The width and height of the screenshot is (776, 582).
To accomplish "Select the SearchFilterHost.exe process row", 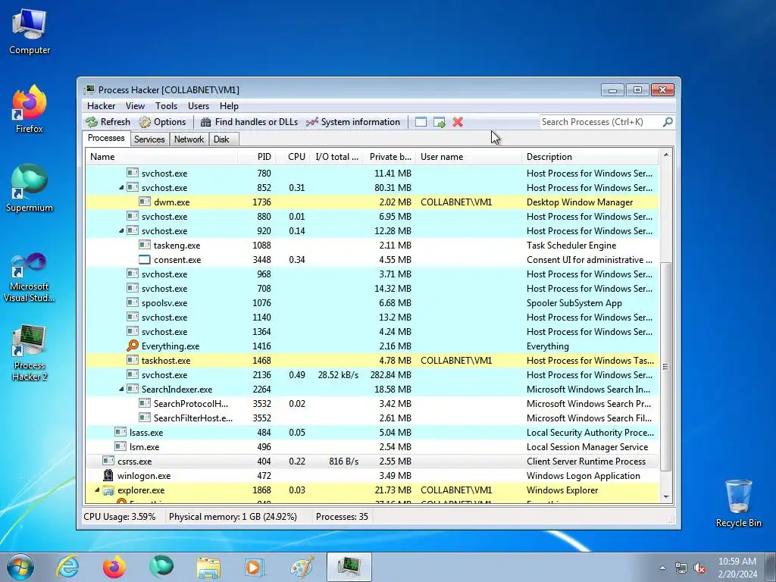I will [373, 418].
